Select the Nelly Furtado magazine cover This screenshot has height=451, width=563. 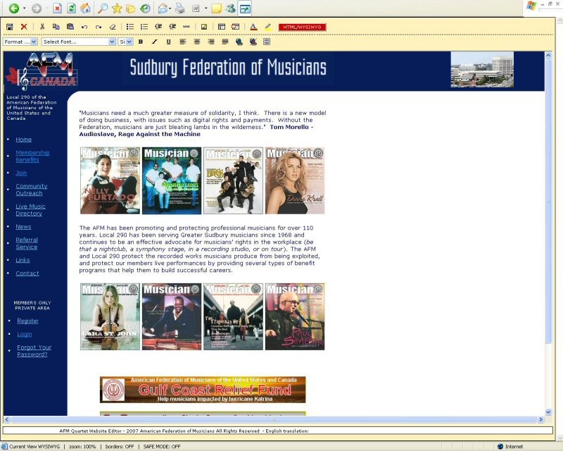tap(110, 180)
